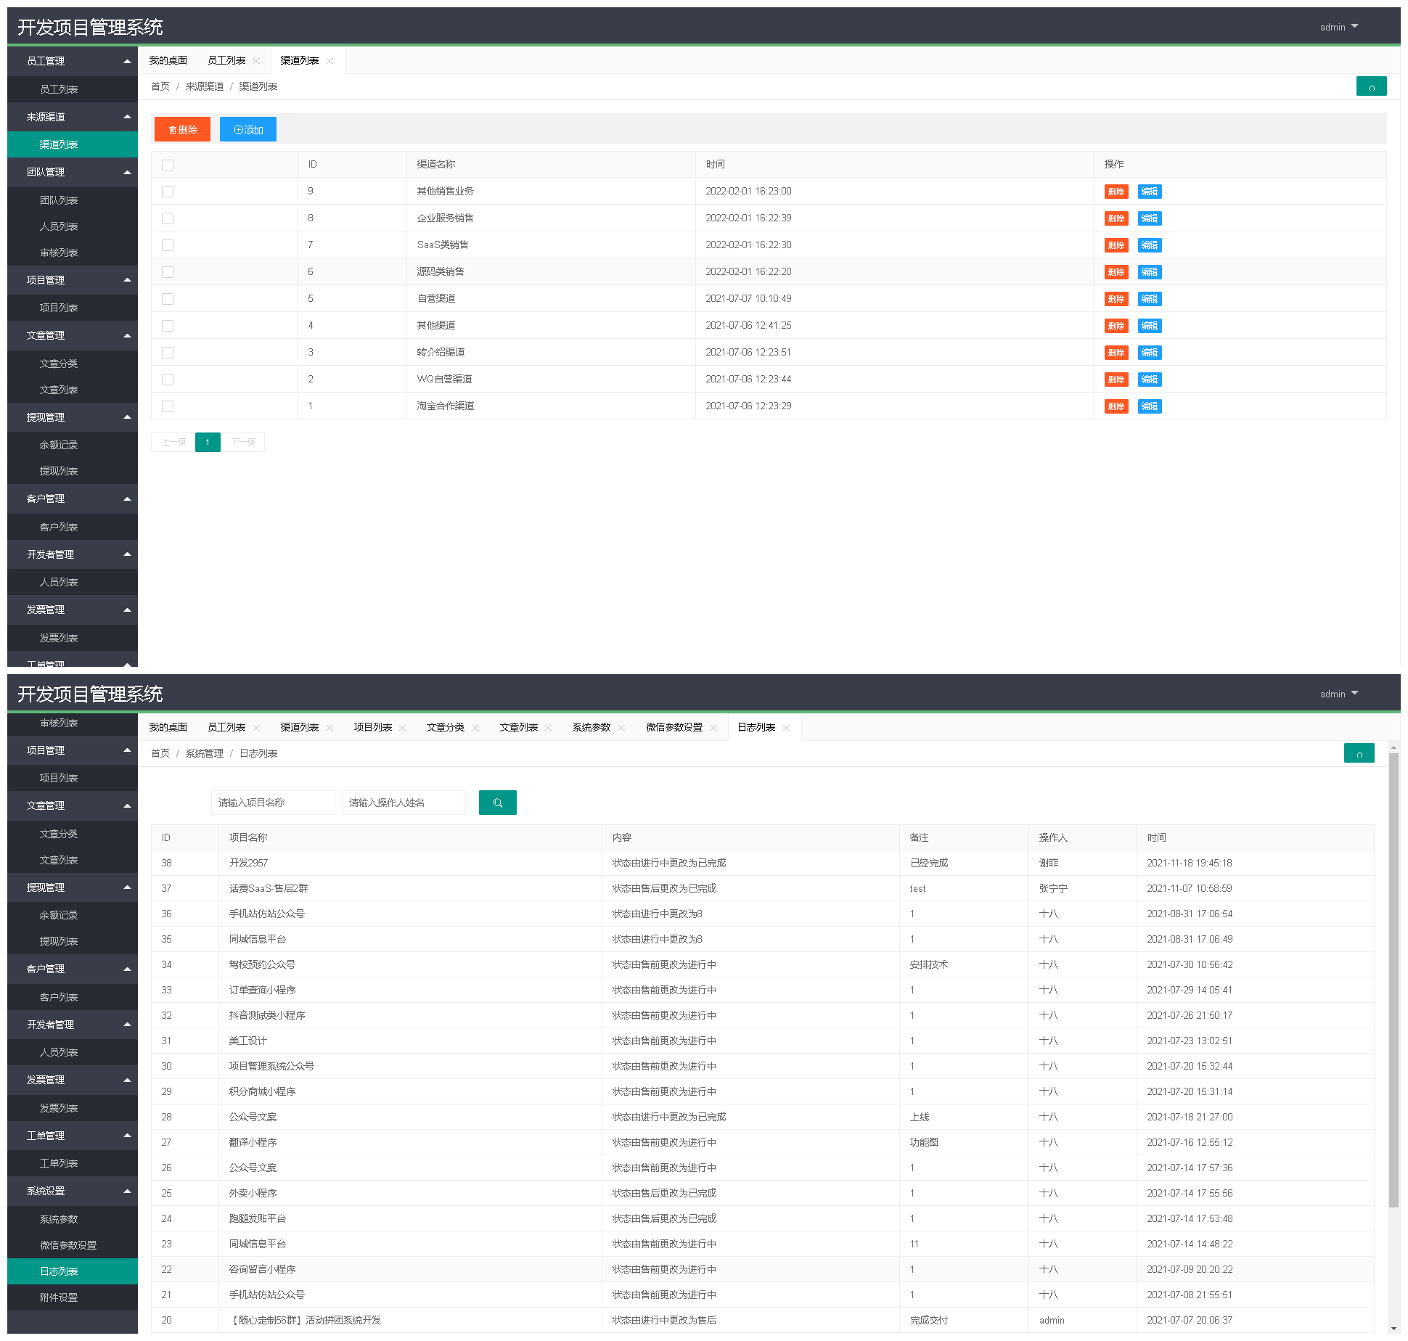The width and height of the screenshot is (1408, 1341).
Task: Delete the 其他渠道 channel row
Action: click(1116, 326)
